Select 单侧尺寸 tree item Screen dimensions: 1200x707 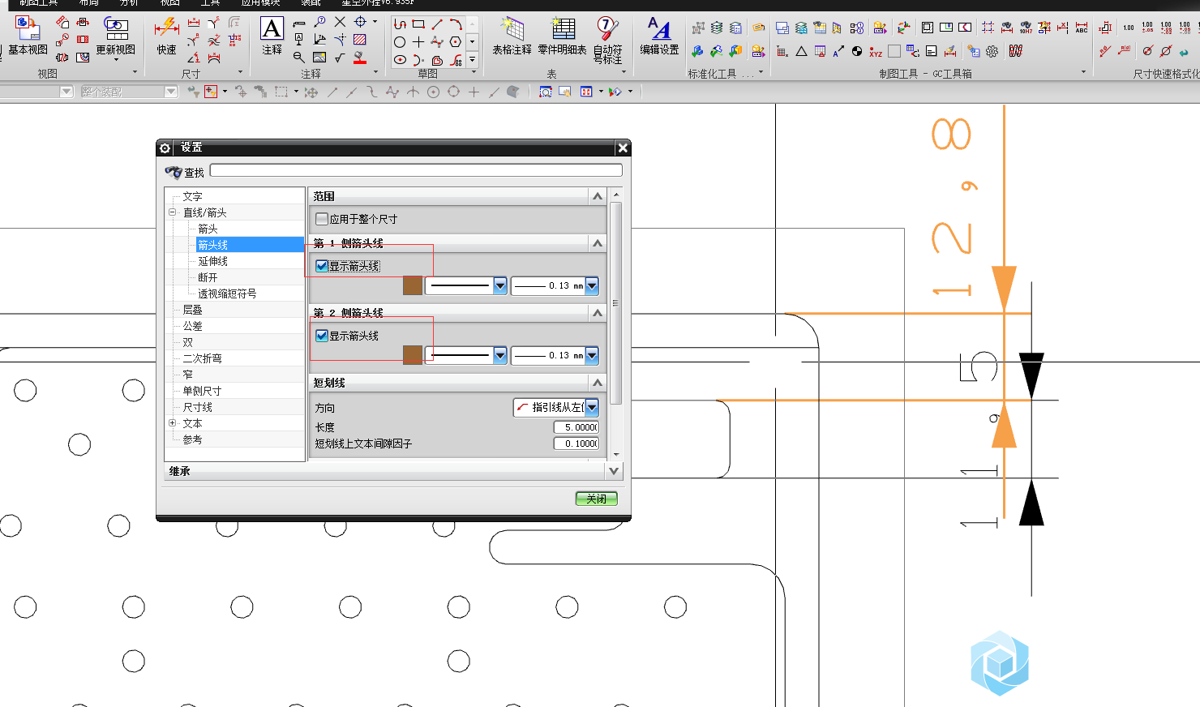pyautogui.click(x=202, y=391)
